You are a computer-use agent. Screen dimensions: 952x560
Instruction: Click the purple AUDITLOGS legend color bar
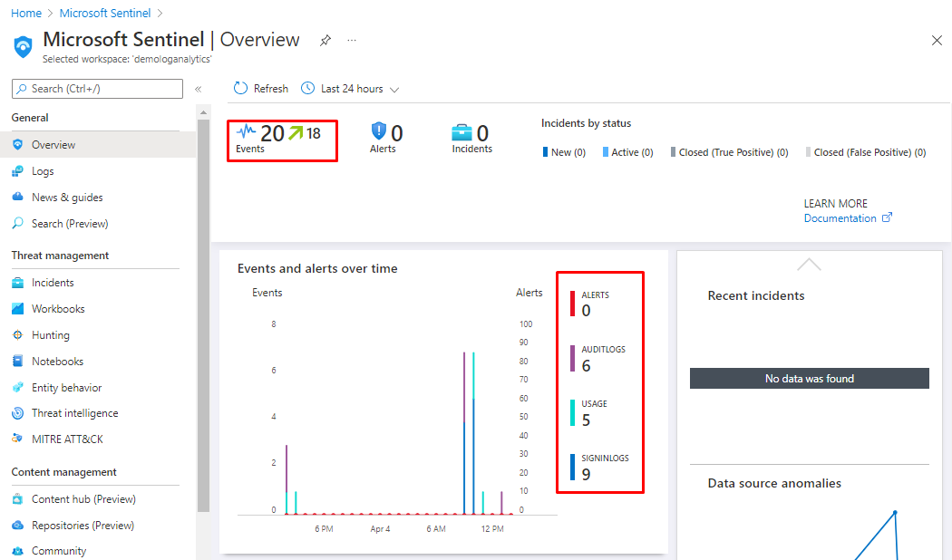(x=572, y=358)
